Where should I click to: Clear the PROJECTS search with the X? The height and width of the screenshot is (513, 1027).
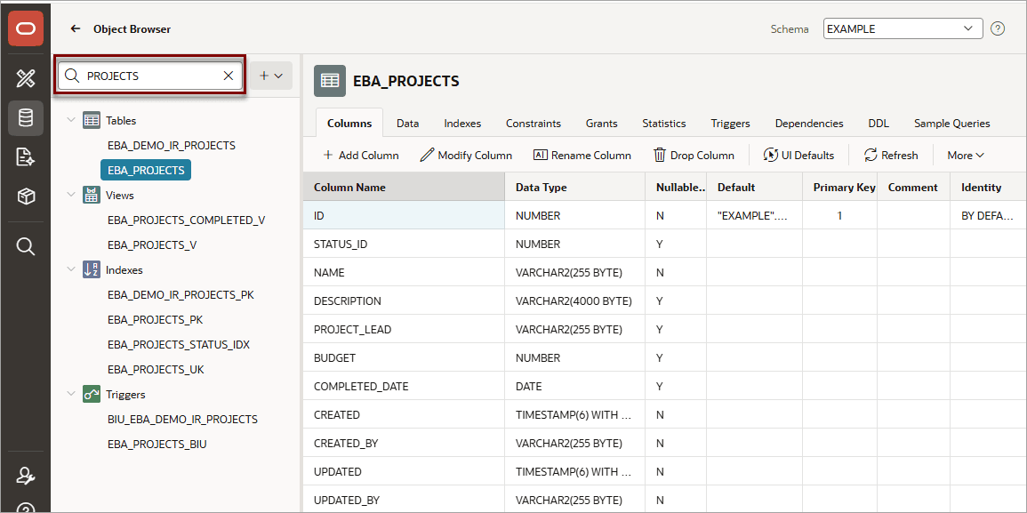click(x=229, y=76)
